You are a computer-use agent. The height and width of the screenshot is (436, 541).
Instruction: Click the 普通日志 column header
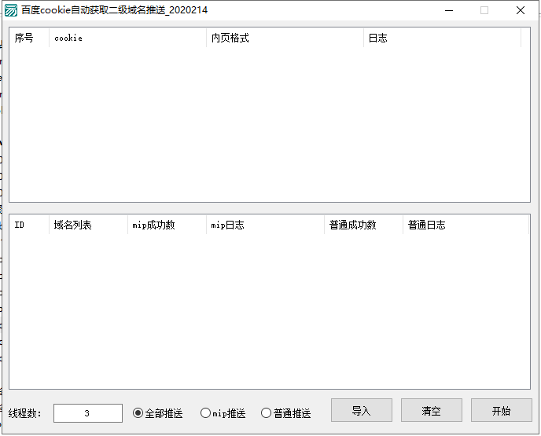coord(466,225)
